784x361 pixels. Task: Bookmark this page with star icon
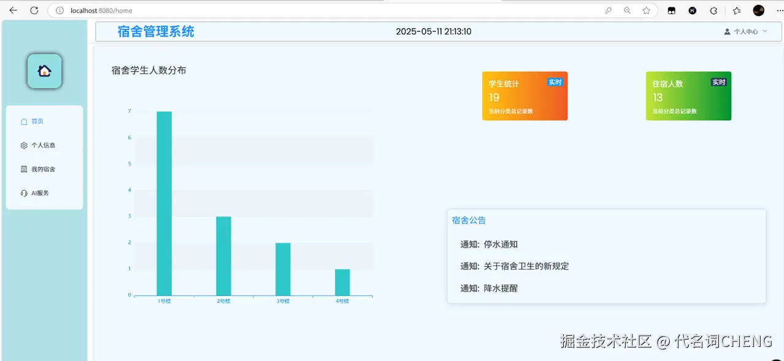point(646,10)
